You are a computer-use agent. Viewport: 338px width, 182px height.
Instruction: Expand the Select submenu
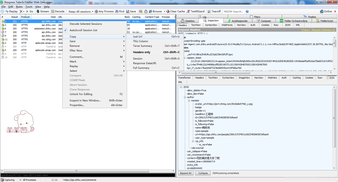[95, 71]
